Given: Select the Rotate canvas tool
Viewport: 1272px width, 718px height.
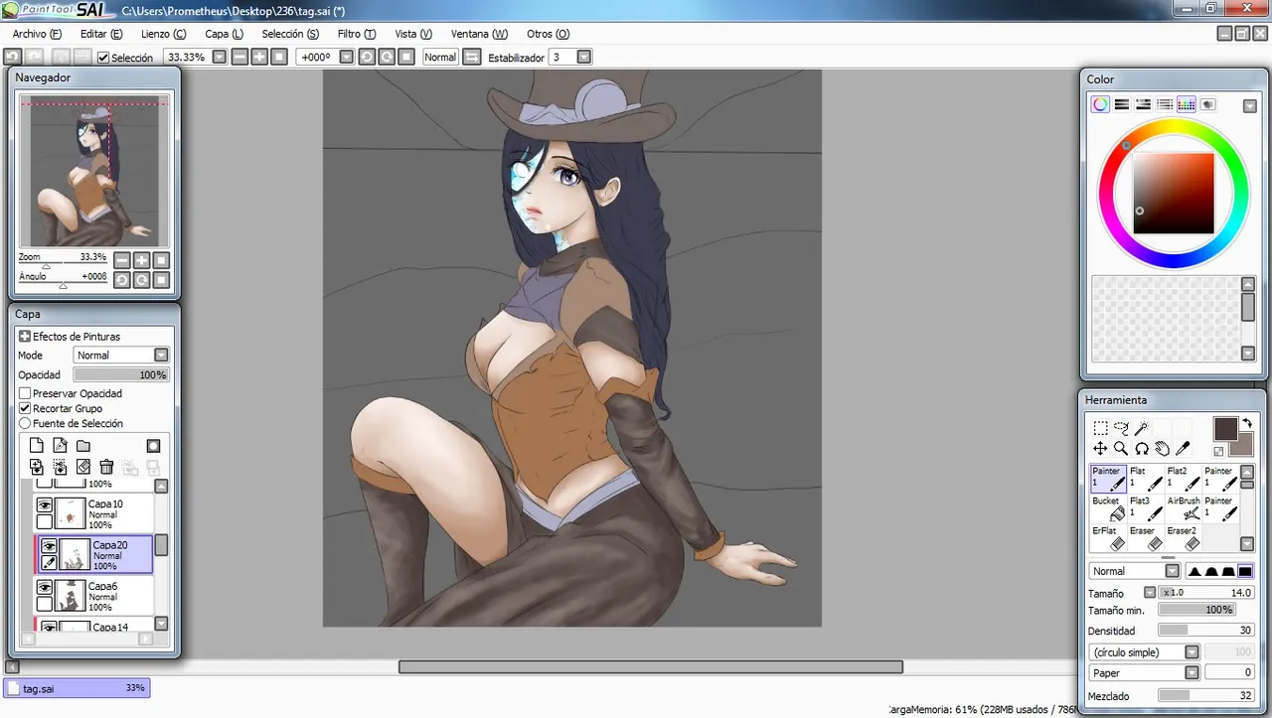Looking at the screenshot, I should coord(1142,449).
